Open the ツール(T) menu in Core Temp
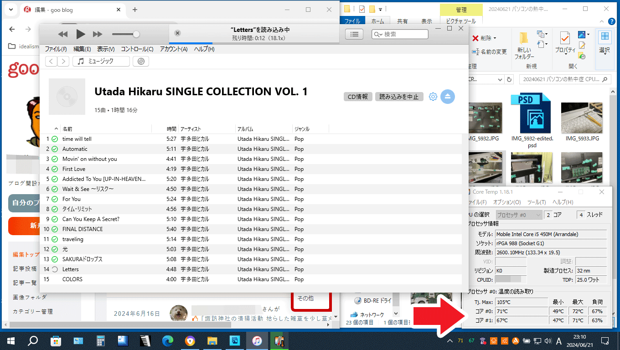 537,202
